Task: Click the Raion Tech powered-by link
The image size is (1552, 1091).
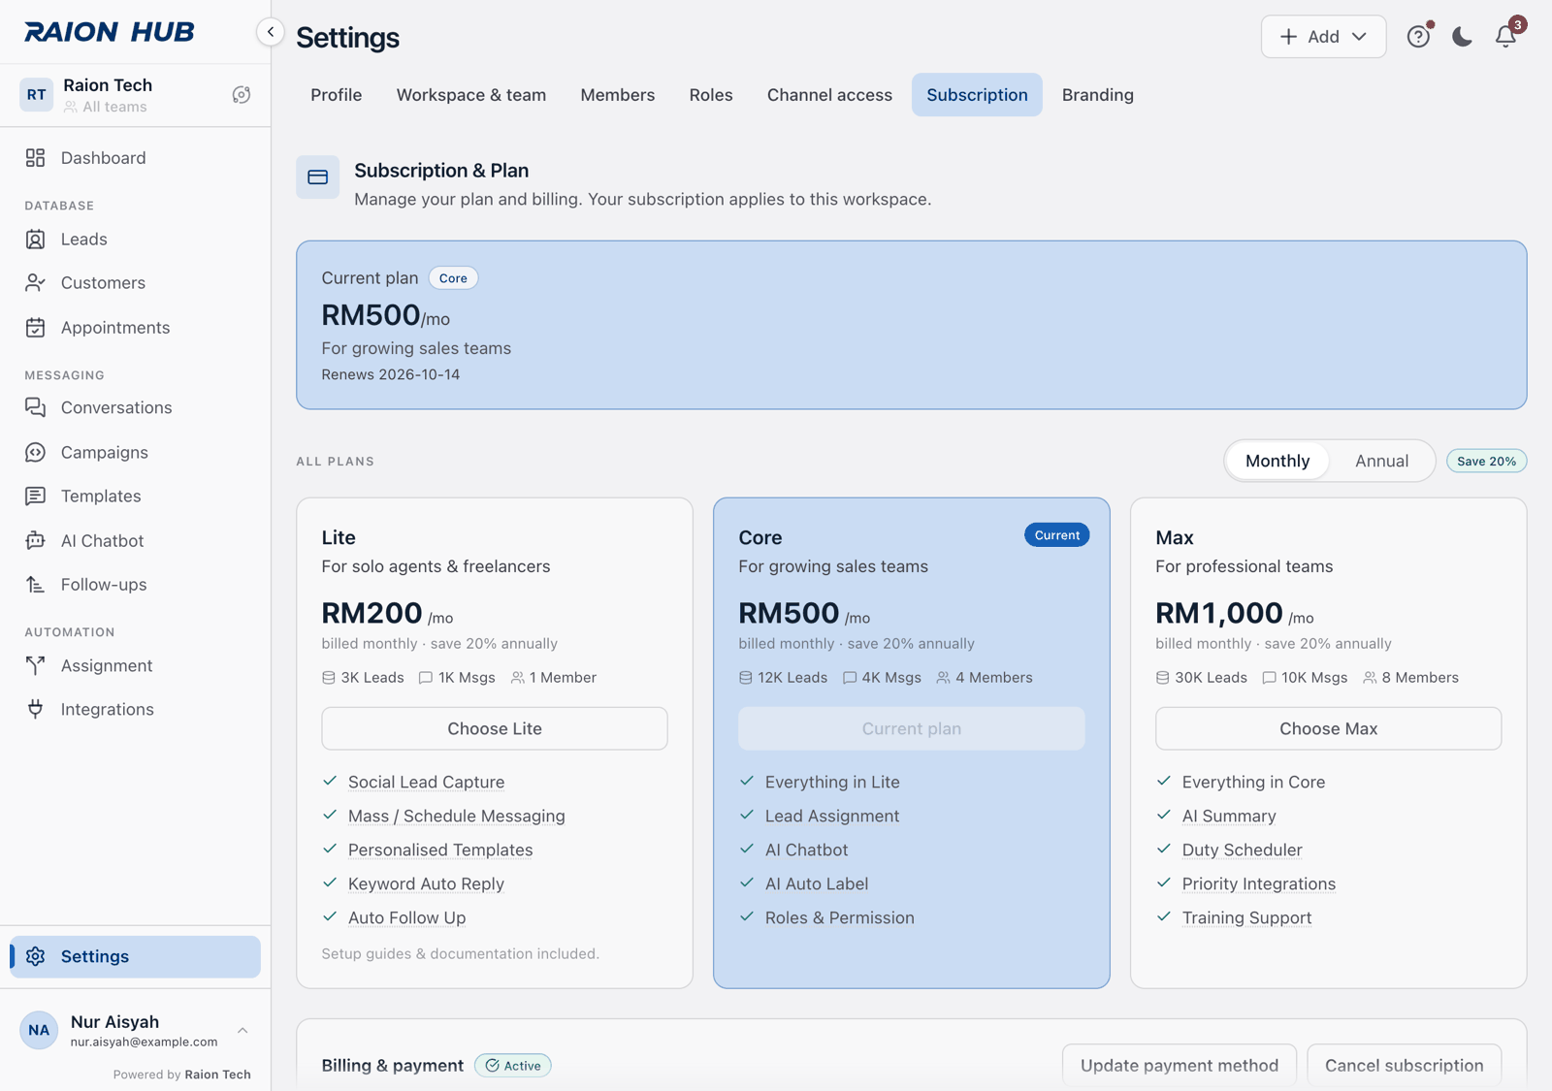Action: (x=217, y=1075)
